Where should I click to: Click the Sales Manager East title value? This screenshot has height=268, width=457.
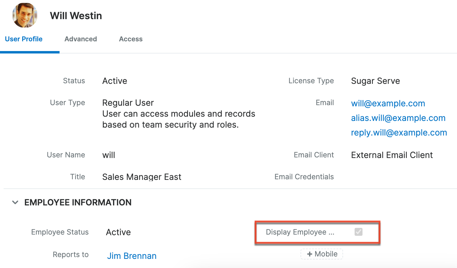pyautogui.click(x=142, y=177)
